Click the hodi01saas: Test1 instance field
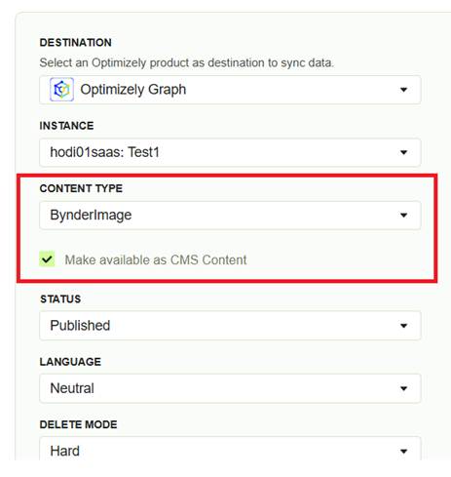451x477 pixels. [230, 152]
